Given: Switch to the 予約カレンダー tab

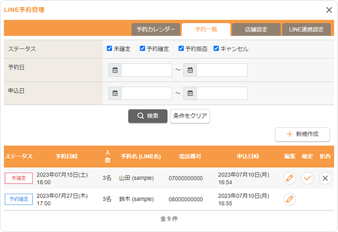Looking at the screenshot, I should click(x=155, y=30).
